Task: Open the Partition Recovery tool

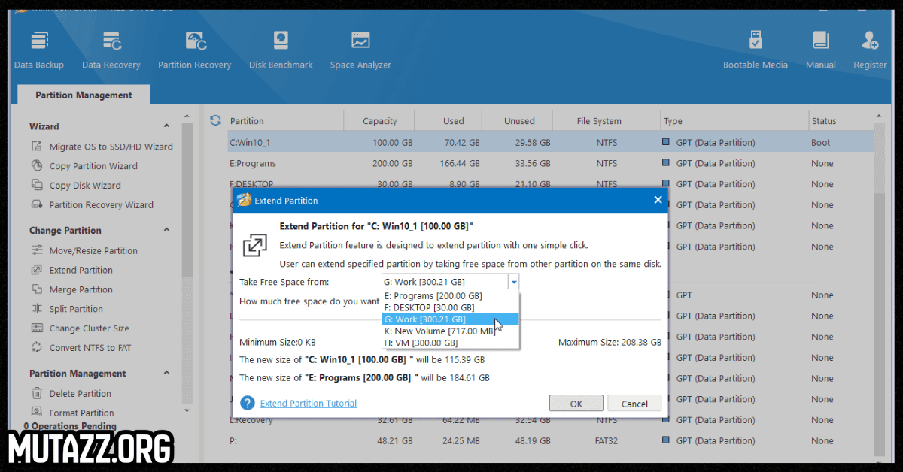Action: coord(194,47)
